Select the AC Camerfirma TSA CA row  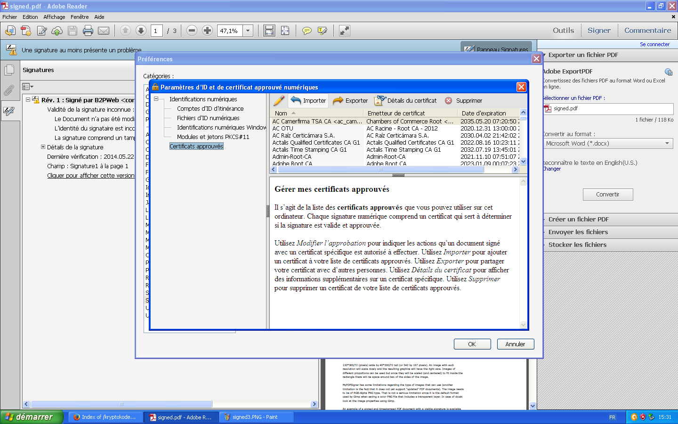tap(317, 121)
